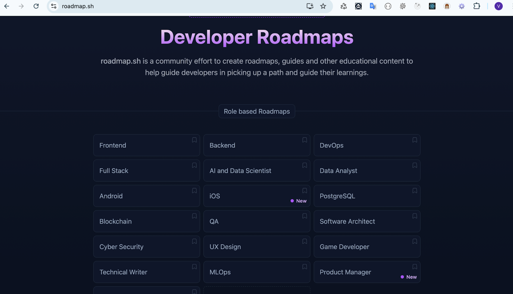Open the Google Translate extension

click(x=373, y=6)
